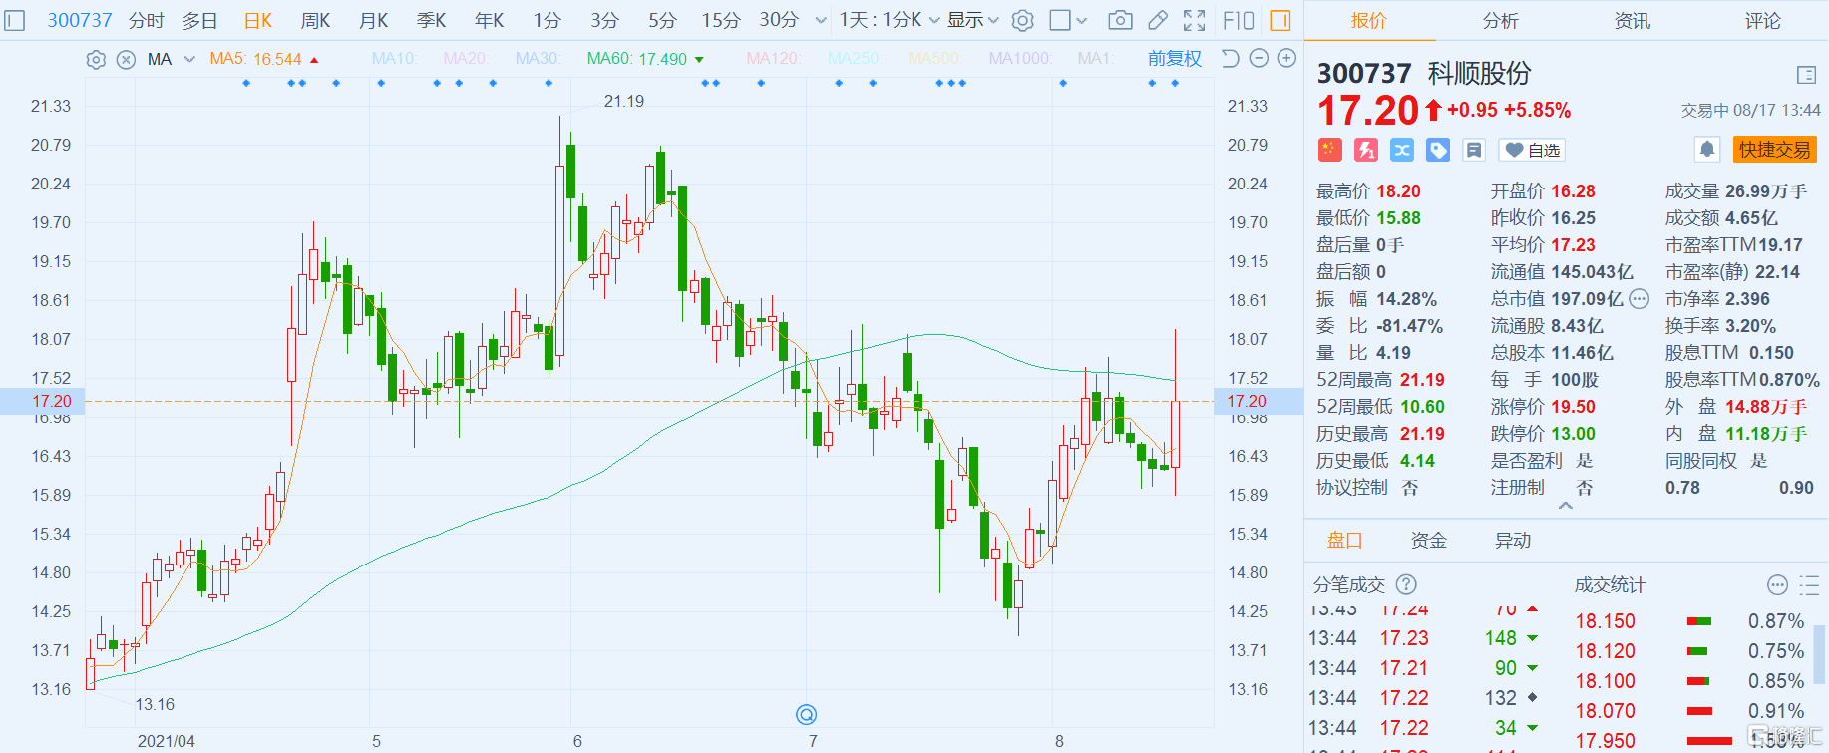Viewport: 1829px width, 753px height.
Task: Zoom out the chart with minus icon
Action: point(1259,59)
